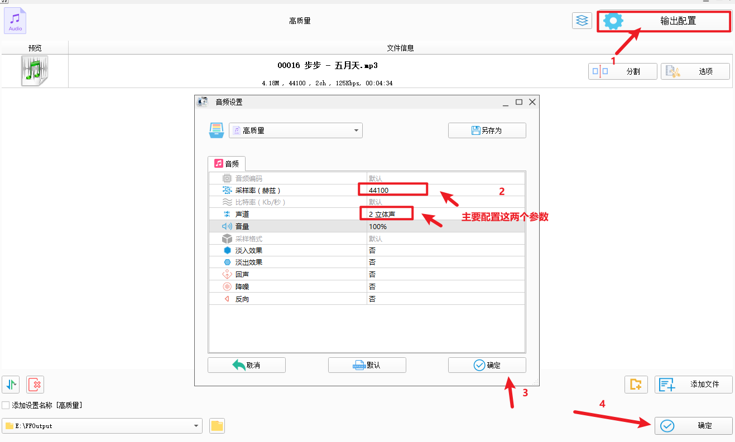Select the 音频编码 row
The image size is (735, 442).
coord(367,178)
